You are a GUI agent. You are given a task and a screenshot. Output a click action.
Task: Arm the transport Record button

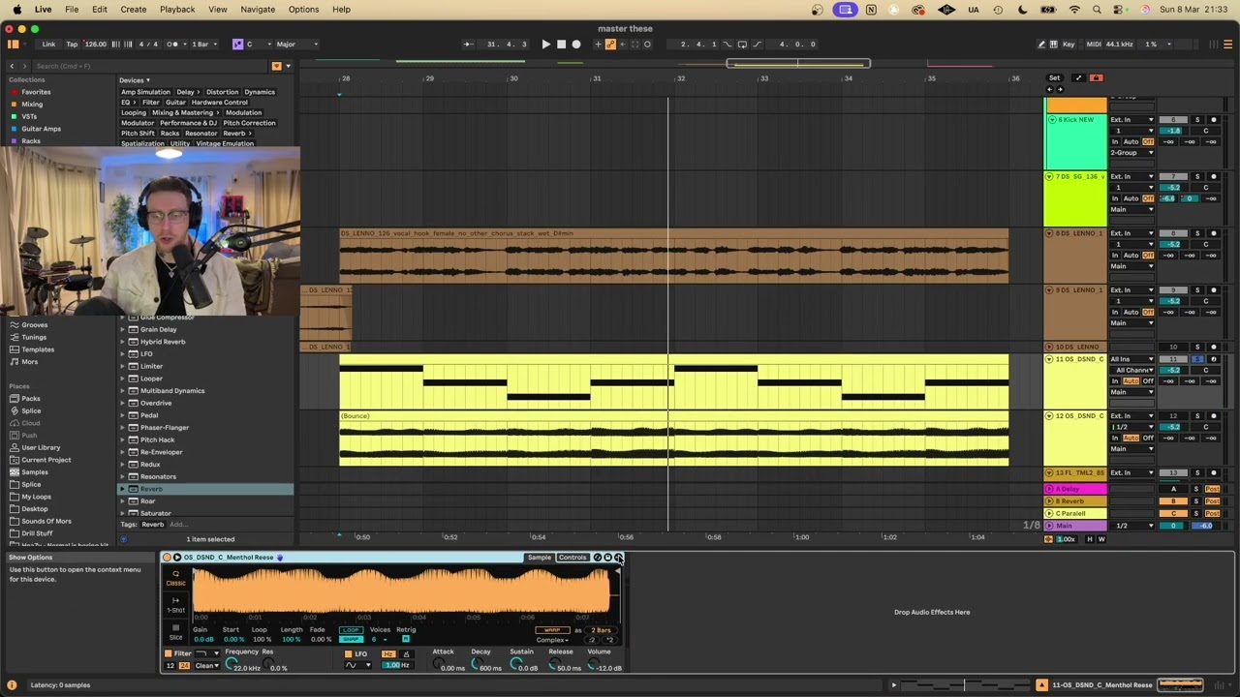(576, 45)
